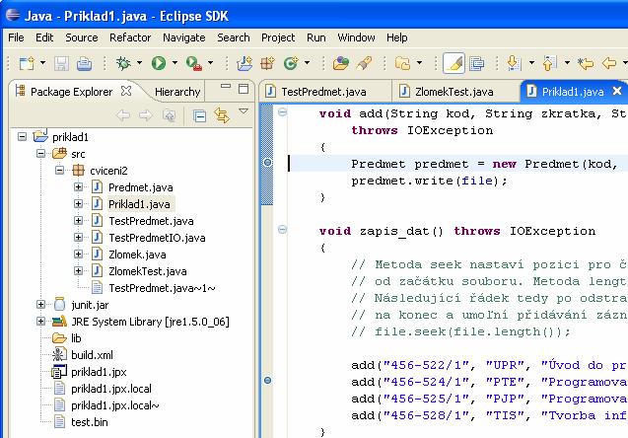Open the Source menu
Viewport: 628px width, 438px height.
pos(81,37)
